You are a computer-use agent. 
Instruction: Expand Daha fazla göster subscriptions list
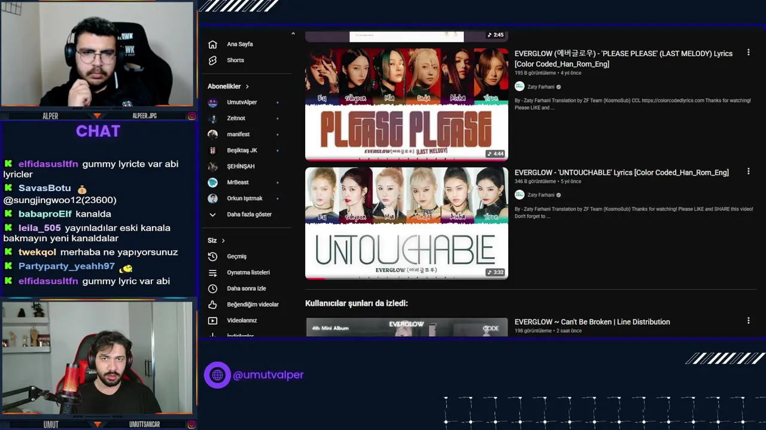point(248,214)
